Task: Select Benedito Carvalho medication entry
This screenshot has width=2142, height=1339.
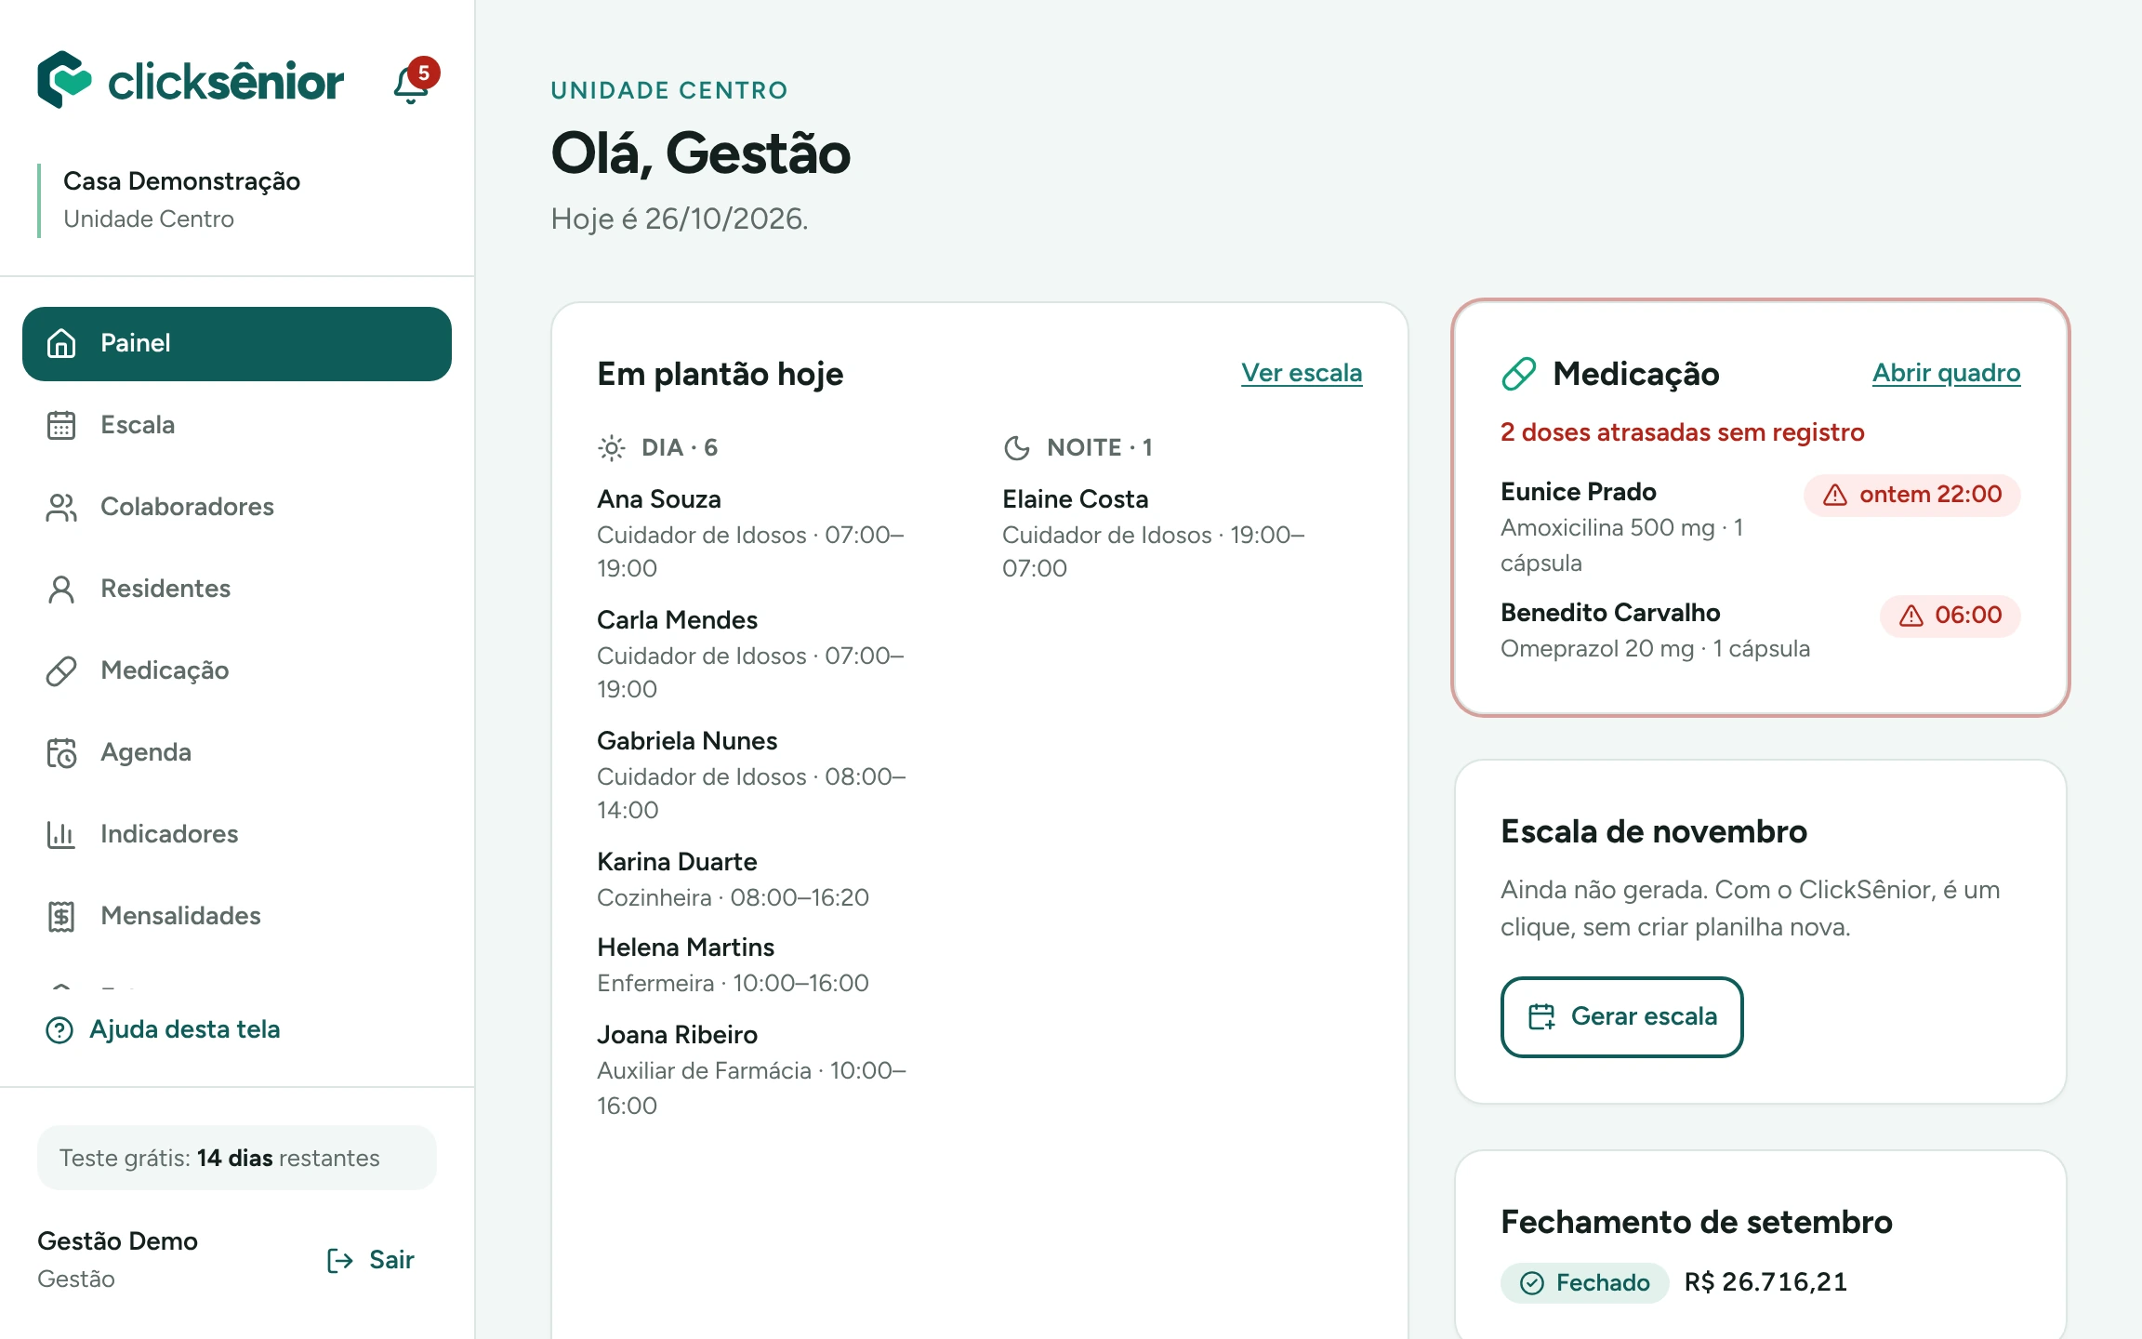Action: (1761, 630)
